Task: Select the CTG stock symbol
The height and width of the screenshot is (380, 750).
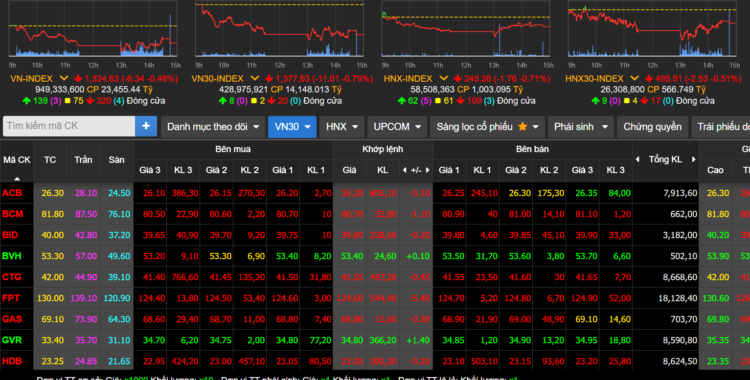Action: (x=12, y=277)
